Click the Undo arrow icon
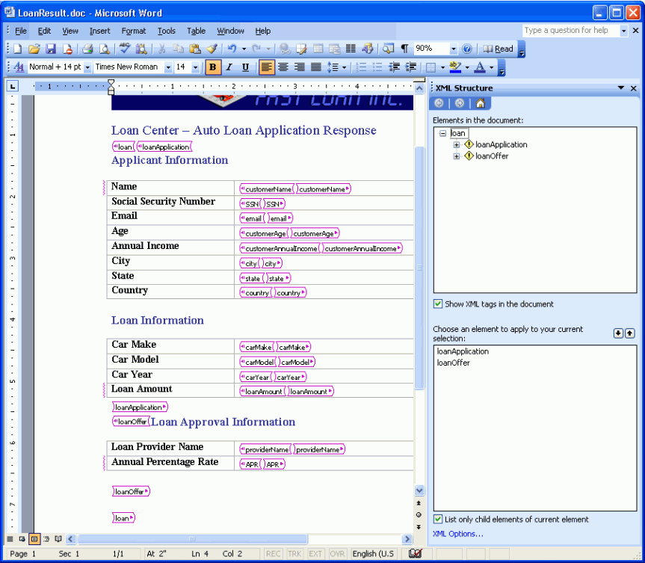This screenshot has height=563, width=645. coord(232,49)
